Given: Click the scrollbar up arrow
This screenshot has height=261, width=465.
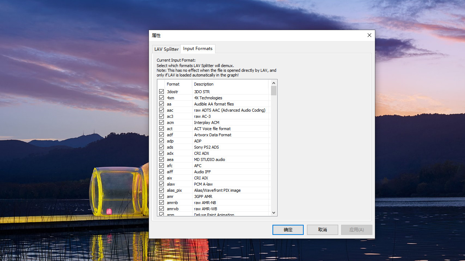Looking at the screenshot, I should tap(274, 83).
